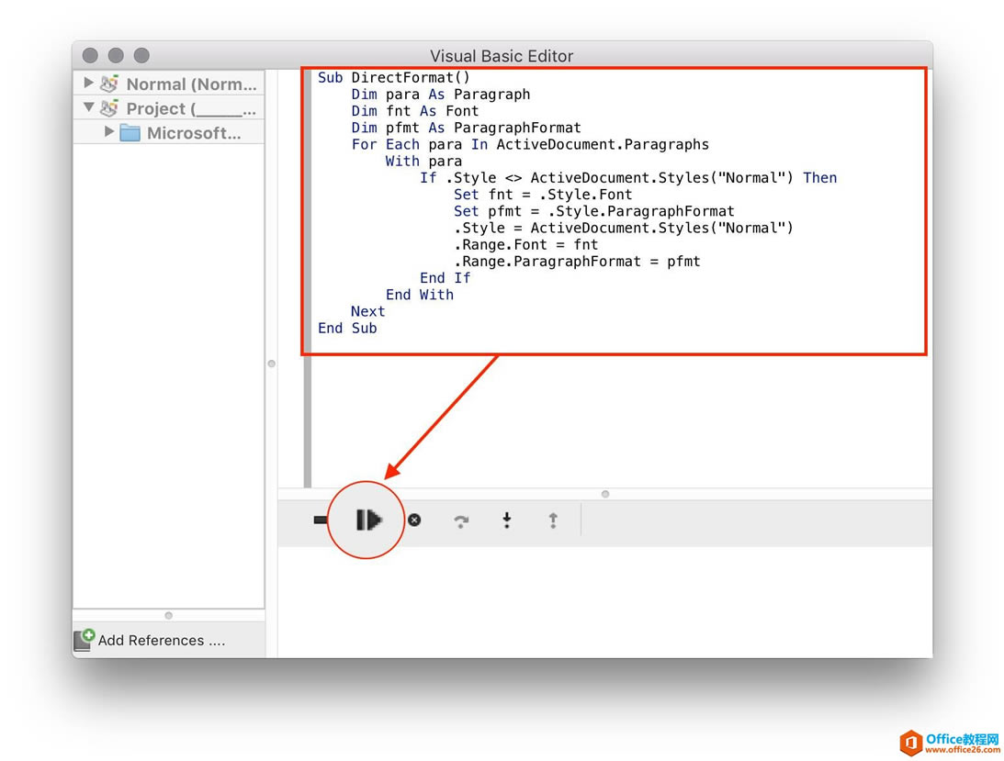
Task: Click the Add References plus icon
Action: [85, 639]
